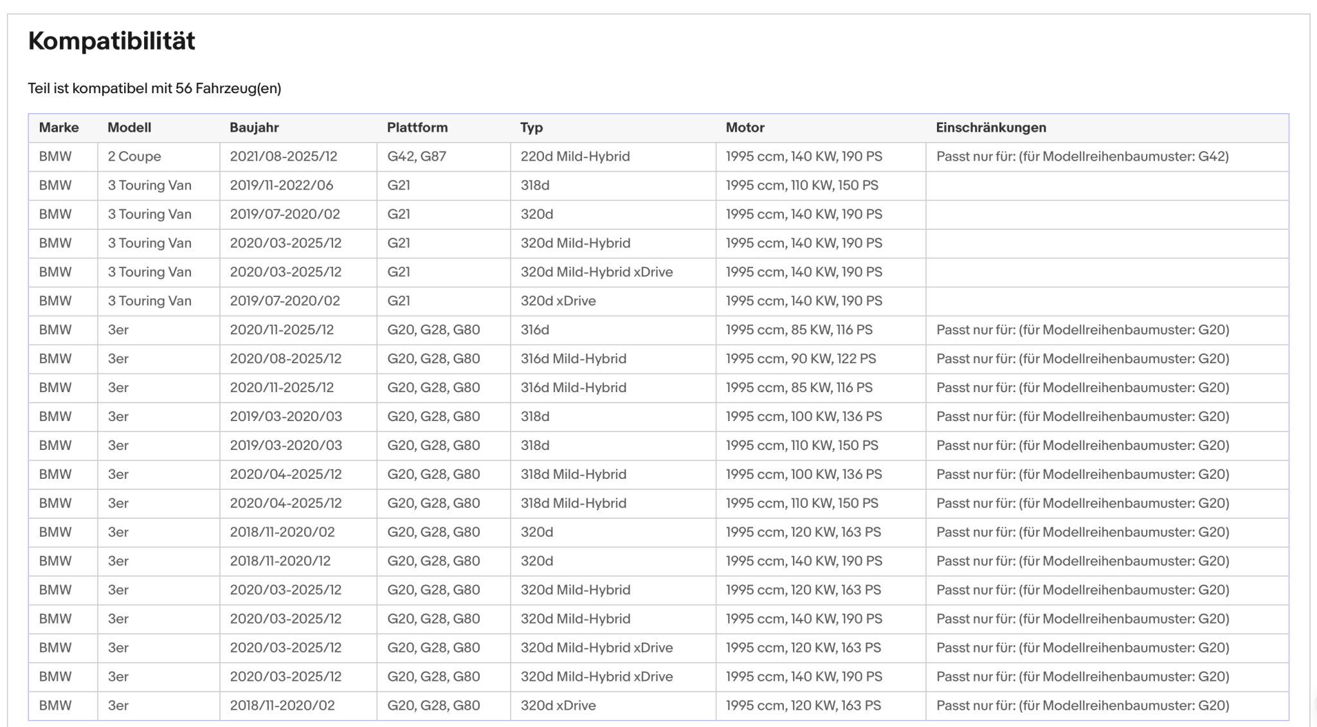Select the '2 Coupe' model cell

pos(134,156)
